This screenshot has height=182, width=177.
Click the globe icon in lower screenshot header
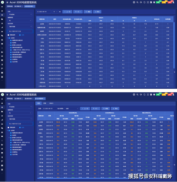point(134,94)
